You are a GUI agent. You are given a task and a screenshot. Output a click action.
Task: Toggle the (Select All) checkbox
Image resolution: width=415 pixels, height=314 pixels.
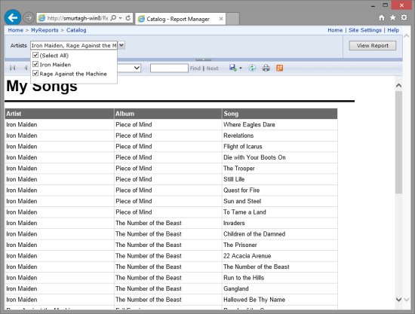coord(35,55)
